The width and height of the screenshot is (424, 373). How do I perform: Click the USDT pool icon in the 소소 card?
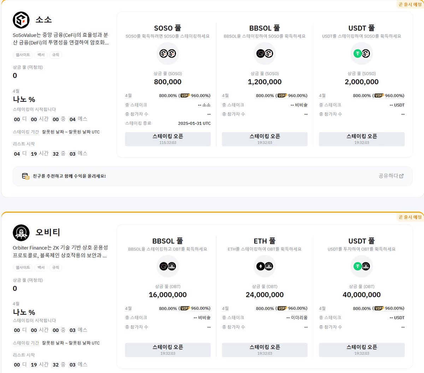click(x=361, y=53)
